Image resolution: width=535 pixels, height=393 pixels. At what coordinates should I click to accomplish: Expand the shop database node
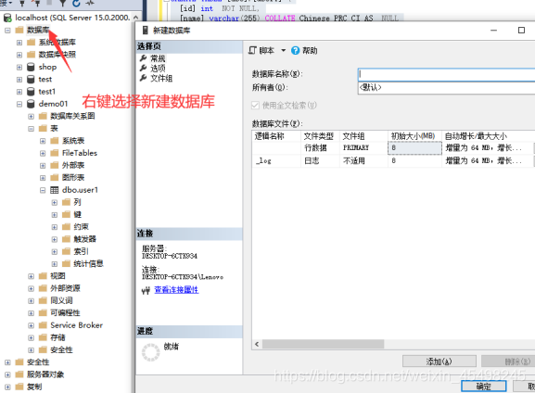pyautogui.click(x=19, y=68)
